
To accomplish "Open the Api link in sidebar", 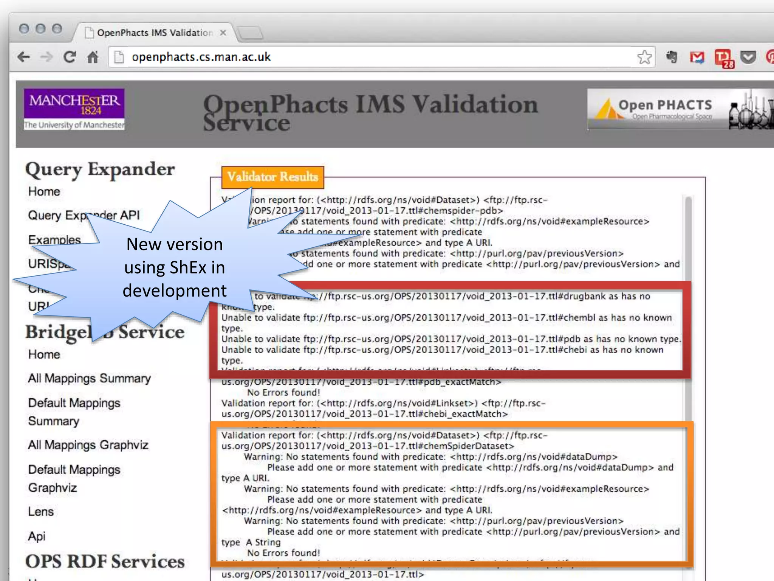I will pos(37,536).
